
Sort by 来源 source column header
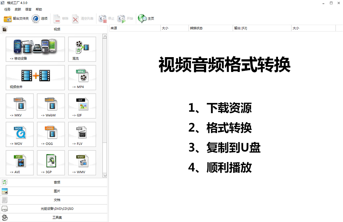click(x=135, y=28)
